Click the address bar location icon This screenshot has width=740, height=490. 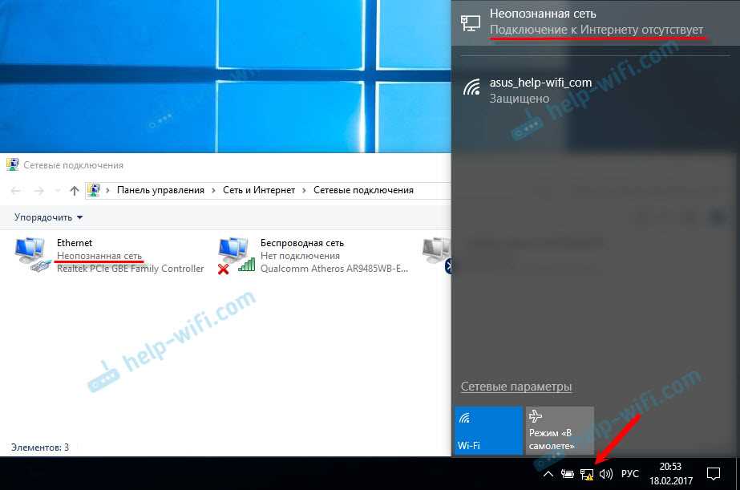pos(94,190)
